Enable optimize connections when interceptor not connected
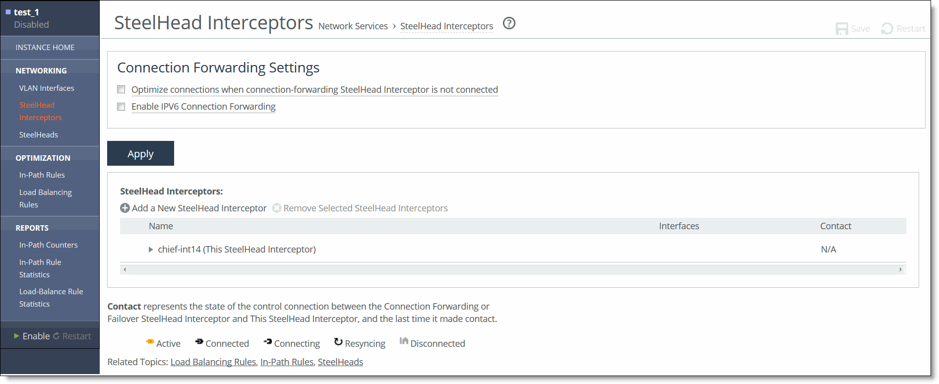 click(x=121, y=89)
